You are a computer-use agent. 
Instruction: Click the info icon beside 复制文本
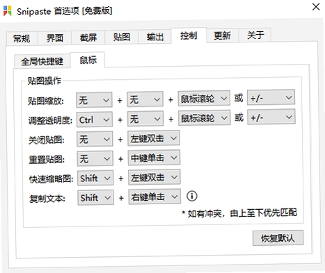(x=192, y=196)
